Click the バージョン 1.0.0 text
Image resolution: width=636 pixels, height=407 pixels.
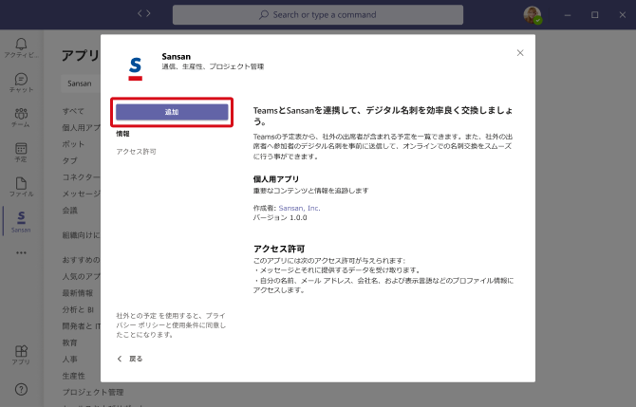point(280,217)
